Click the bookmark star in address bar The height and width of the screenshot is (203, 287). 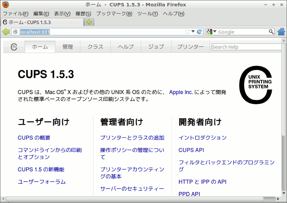point(188,32)
